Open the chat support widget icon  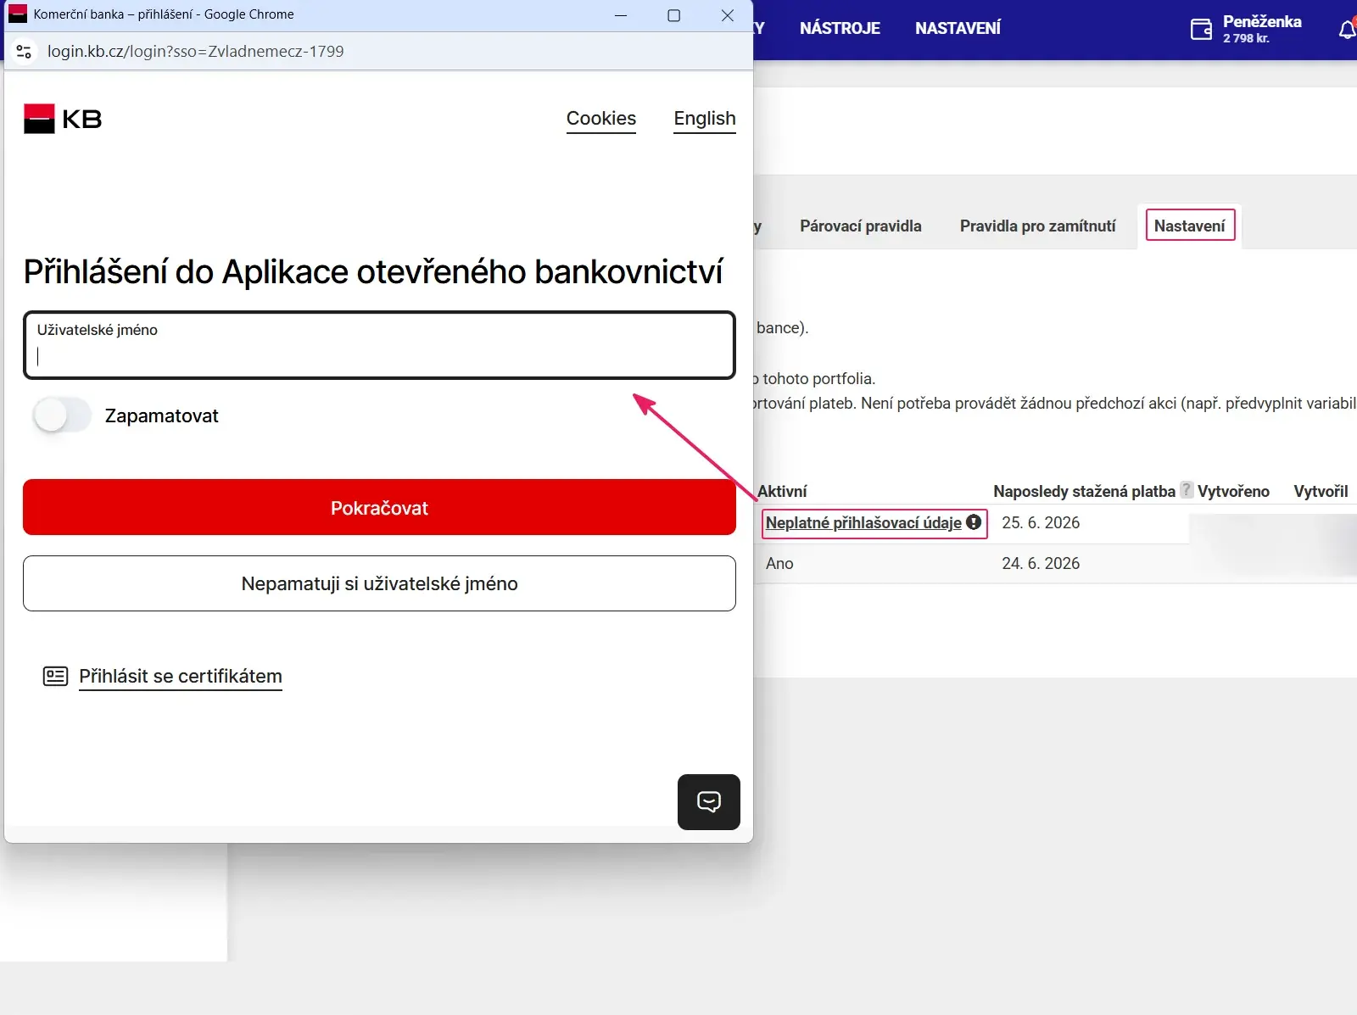[x=709, y=801]
